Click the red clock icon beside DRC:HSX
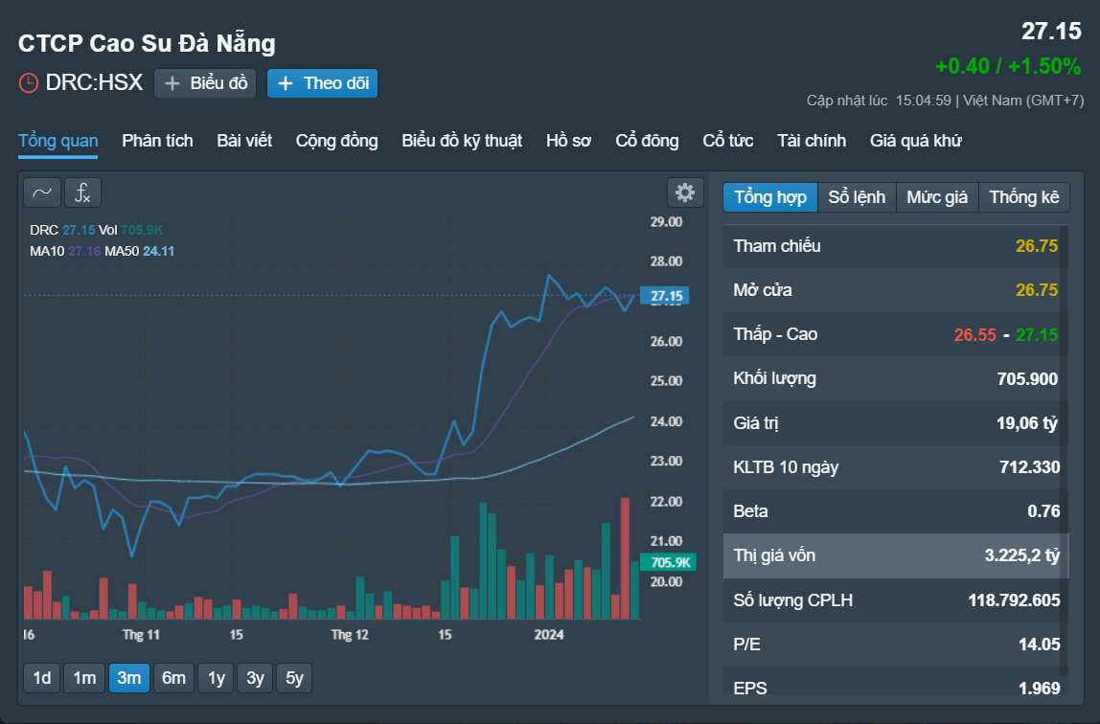The image size is (1100, 724). [28, 82]
